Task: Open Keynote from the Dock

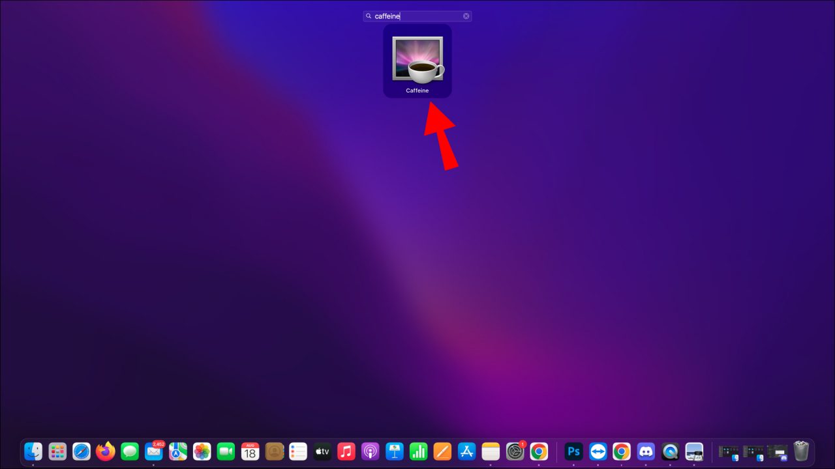Action: point(395,451)
